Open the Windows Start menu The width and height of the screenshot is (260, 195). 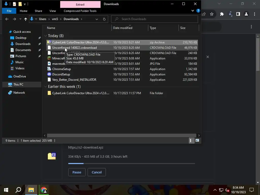click(x=6, y=190)
